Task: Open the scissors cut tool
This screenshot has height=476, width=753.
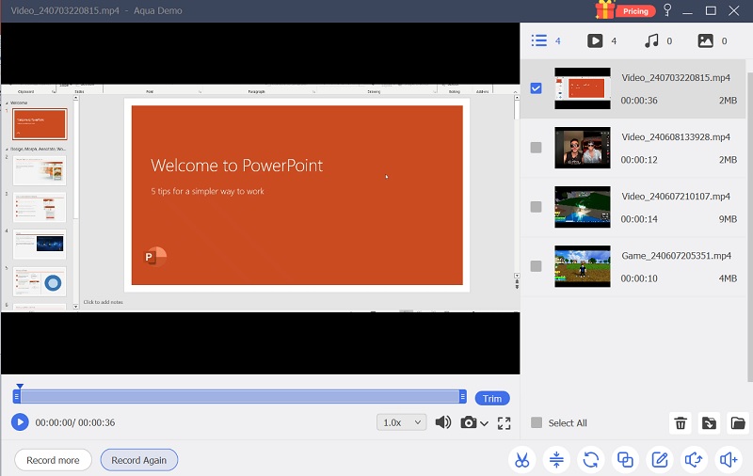Action: click(x=522, y=460)
